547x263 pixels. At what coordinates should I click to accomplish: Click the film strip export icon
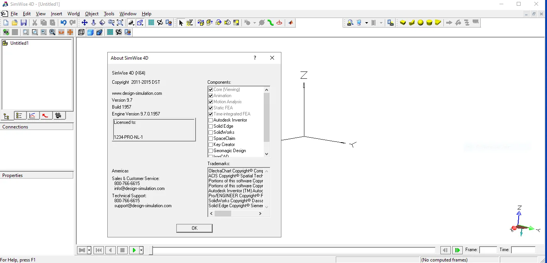[374, 23]
